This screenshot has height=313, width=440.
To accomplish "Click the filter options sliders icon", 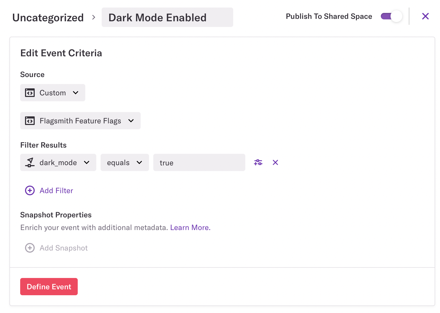I will pyautogui.click(x=258, y=162).
